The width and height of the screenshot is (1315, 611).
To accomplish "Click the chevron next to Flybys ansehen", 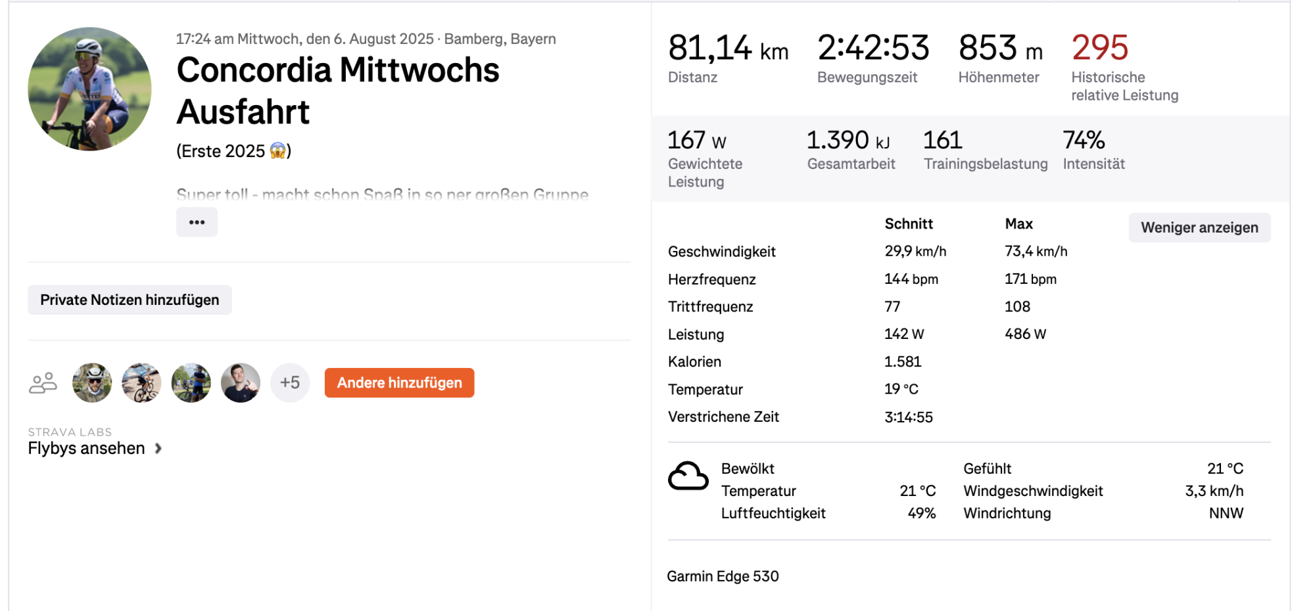I will (158, 448).
